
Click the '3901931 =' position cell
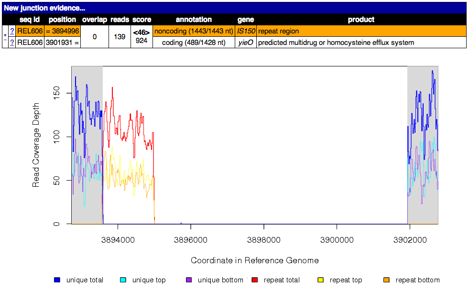click(x=62, y=43)
